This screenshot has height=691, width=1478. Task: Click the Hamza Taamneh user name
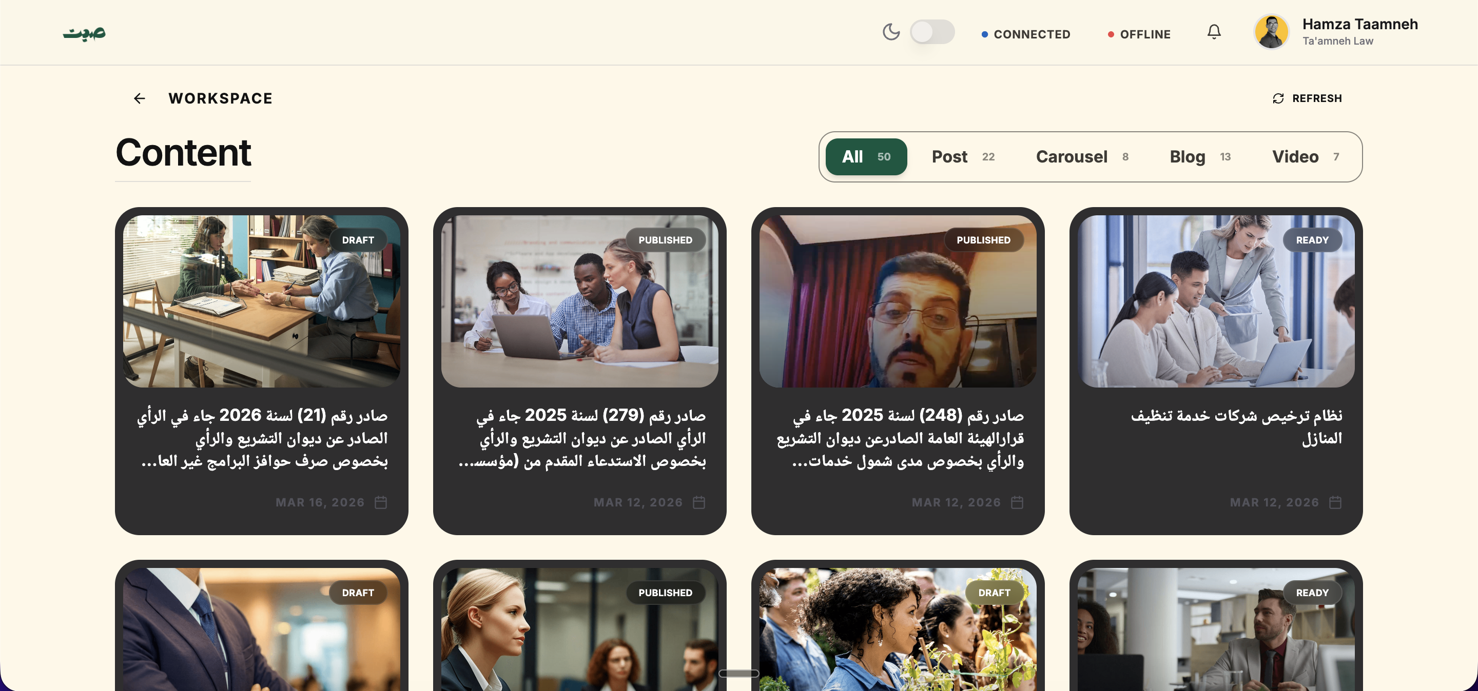1360,24
